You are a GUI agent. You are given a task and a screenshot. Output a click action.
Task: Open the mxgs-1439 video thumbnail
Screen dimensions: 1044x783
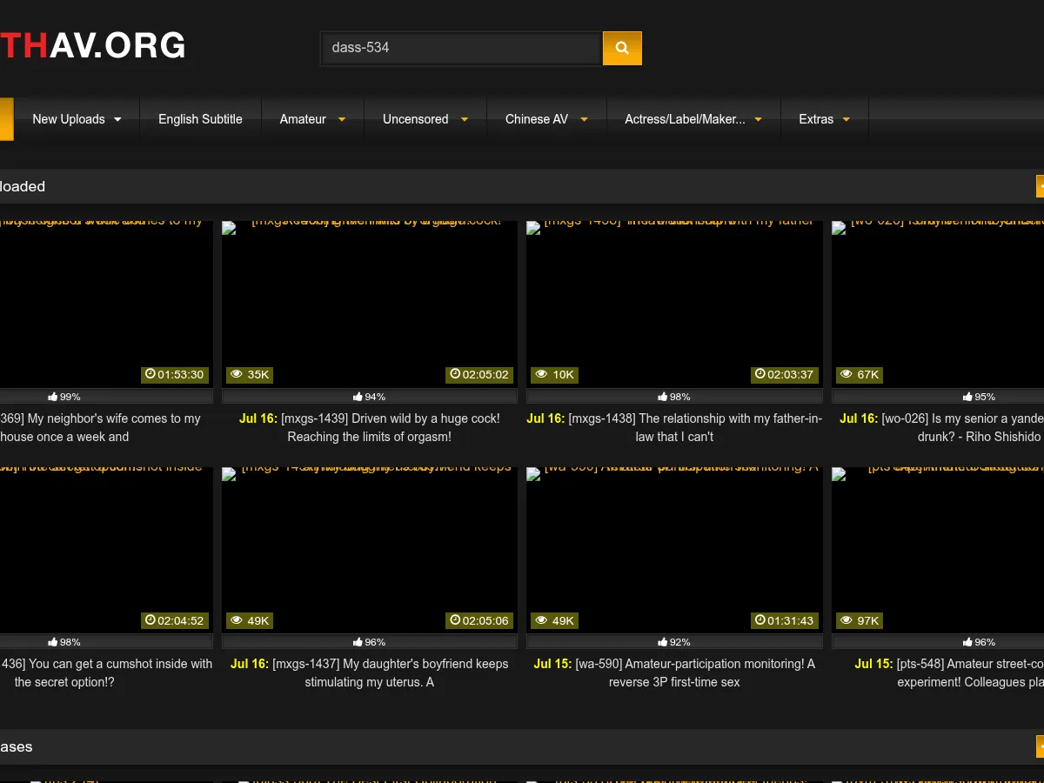point(370,304)
